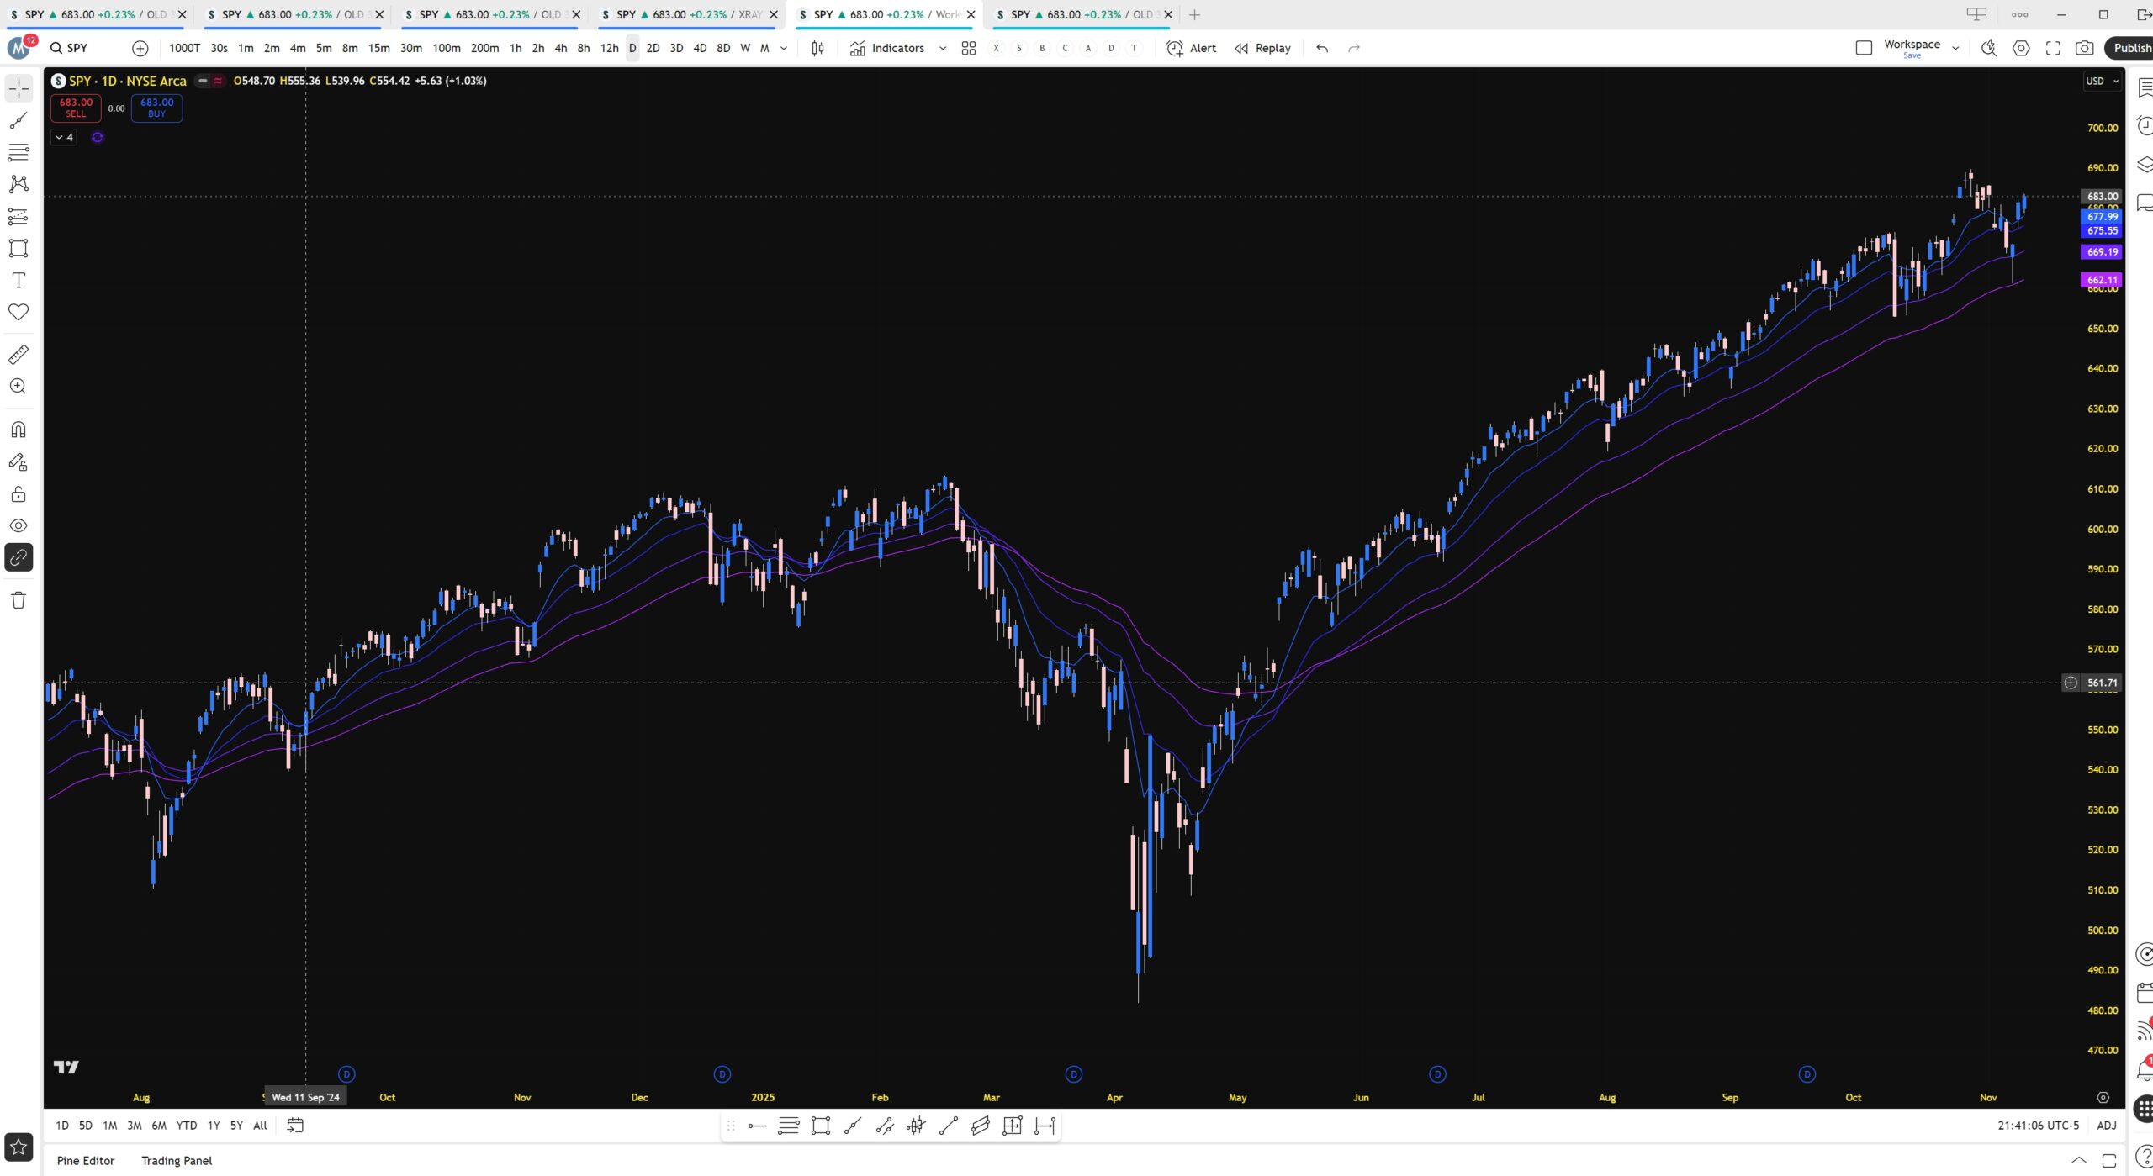Click the Magnet mode icon
The image size is (2153, 1176).
[x=19, y=430]
